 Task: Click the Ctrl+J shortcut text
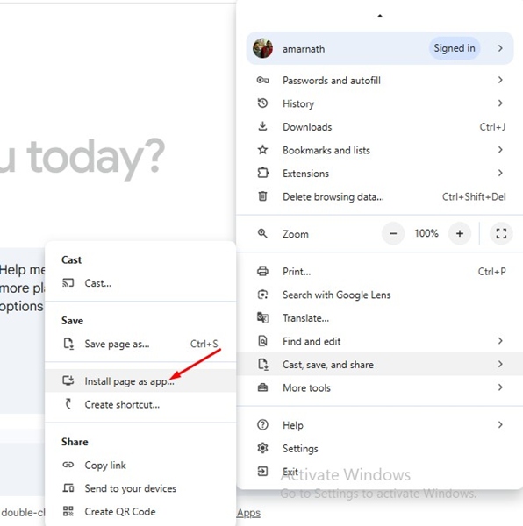coord(492,127)
